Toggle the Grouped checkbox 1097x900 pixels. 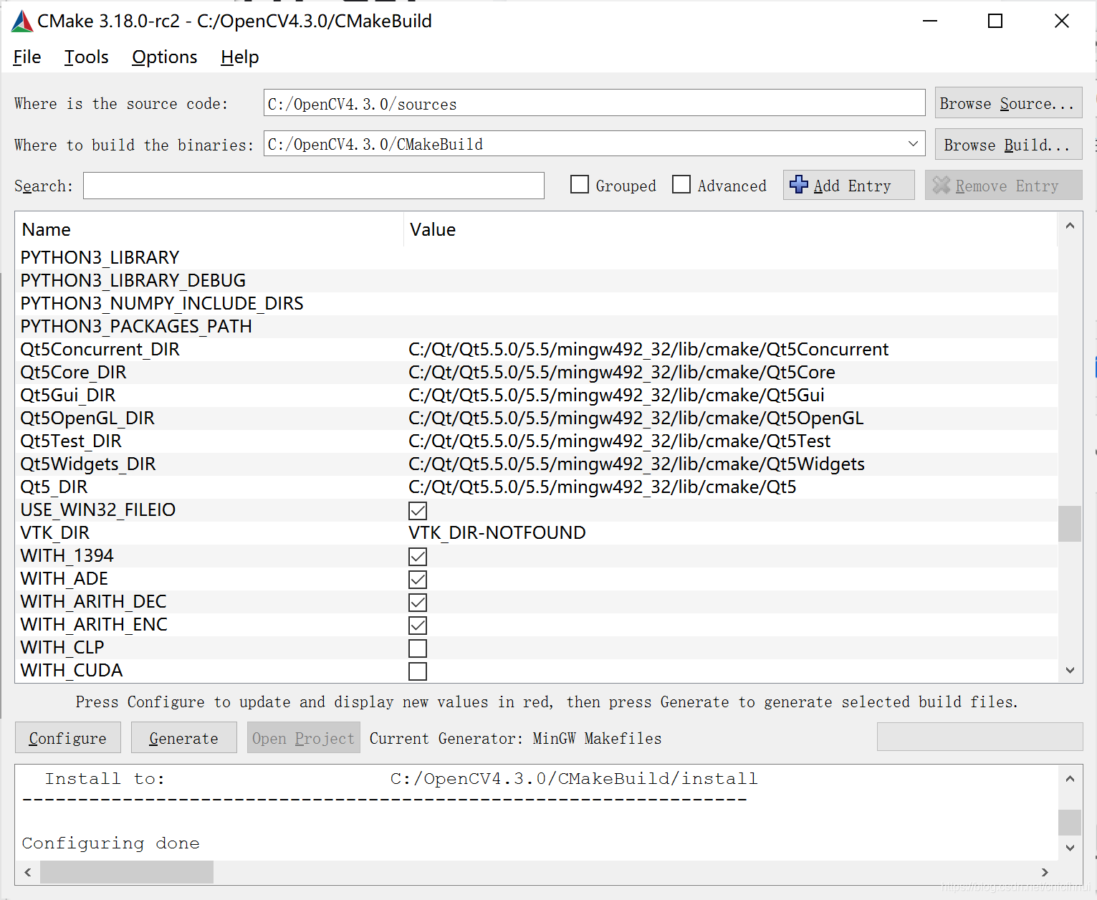pos(580,185)
